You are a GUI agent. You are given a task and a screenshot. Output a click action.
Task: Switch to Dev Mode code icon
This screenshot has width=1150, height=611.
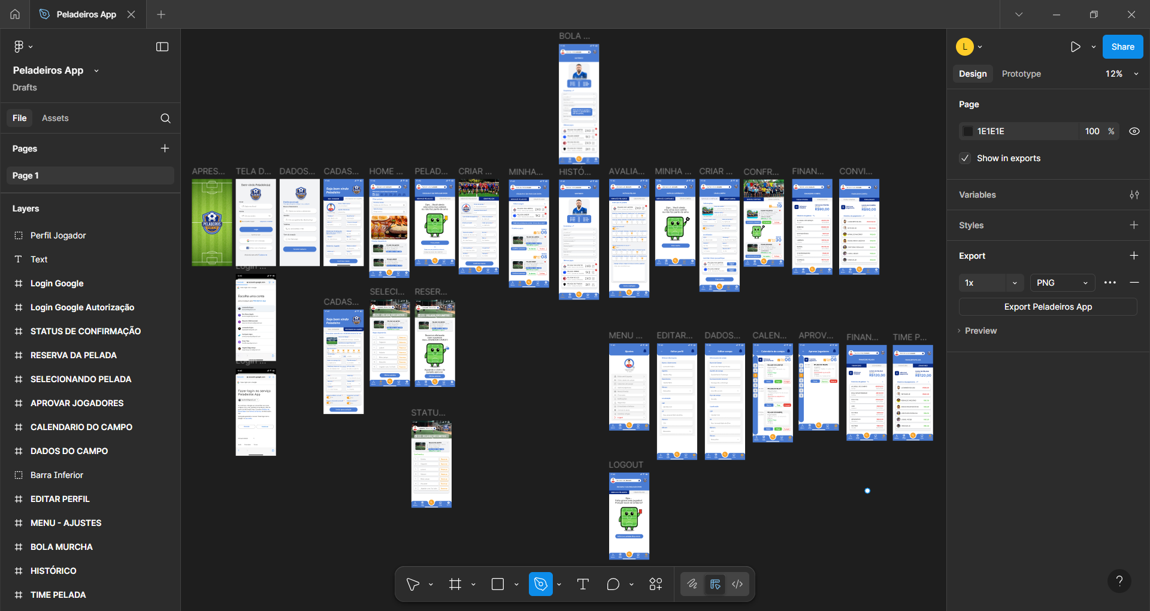pyautogui.click(x=737, y=584)
